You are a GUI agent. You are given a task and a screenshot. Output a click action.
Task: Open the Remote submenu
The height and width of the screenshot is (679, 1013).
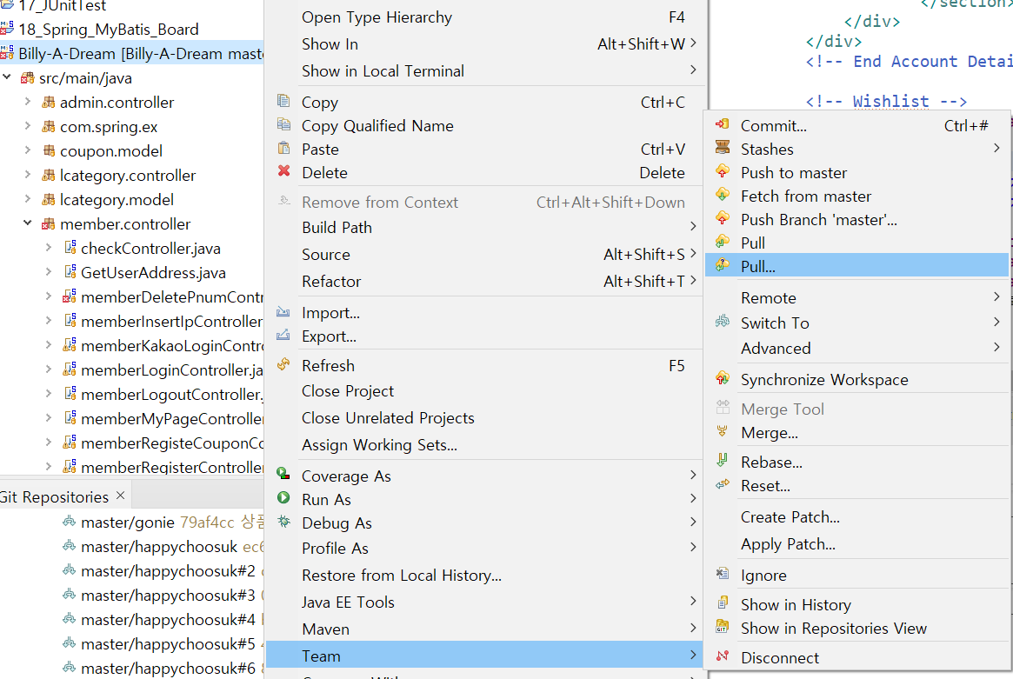pos(856,298)
